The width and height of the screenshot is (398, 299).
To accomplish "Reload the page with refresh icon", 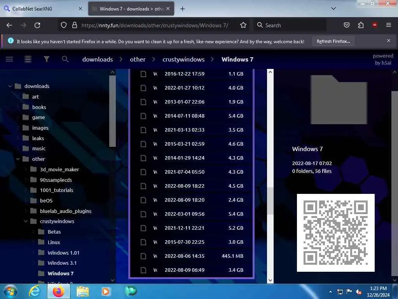I will pos(37,25).
